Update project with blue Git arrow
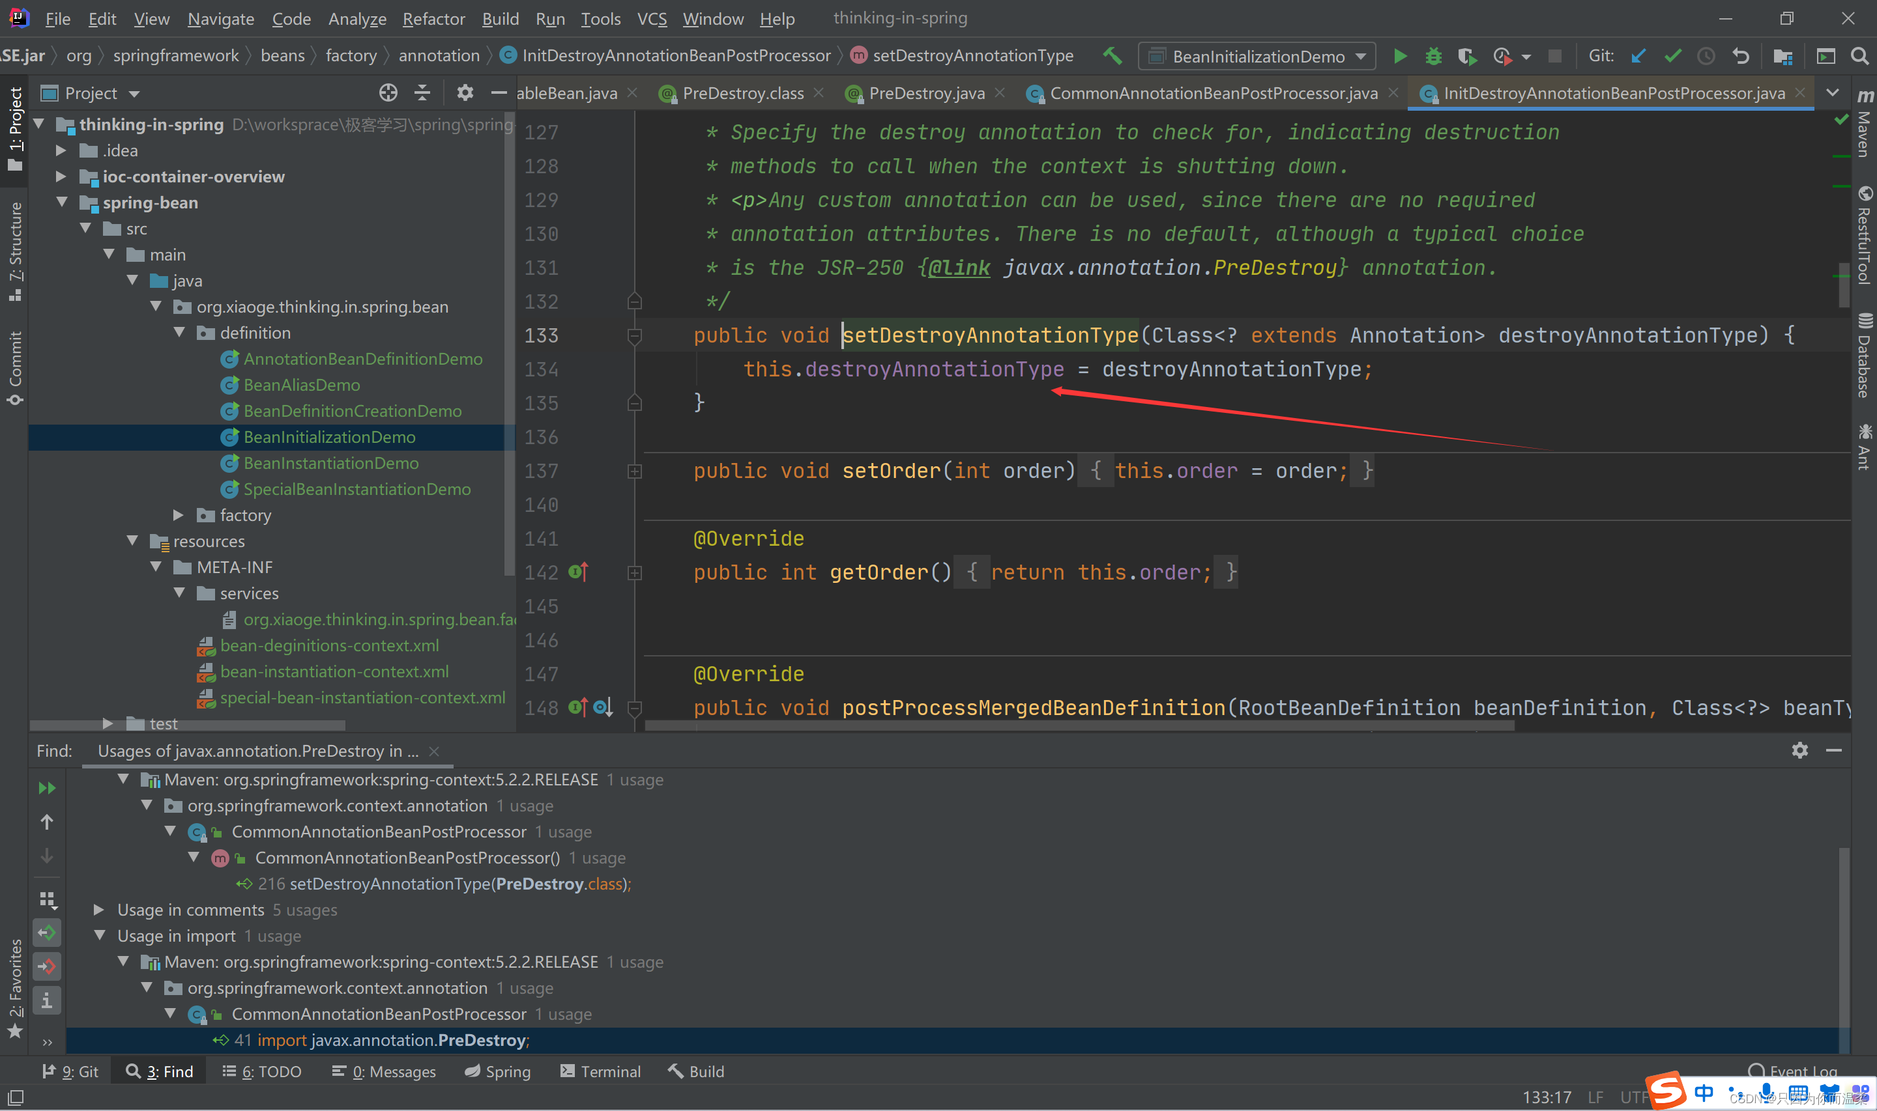 click(1638, 56)
